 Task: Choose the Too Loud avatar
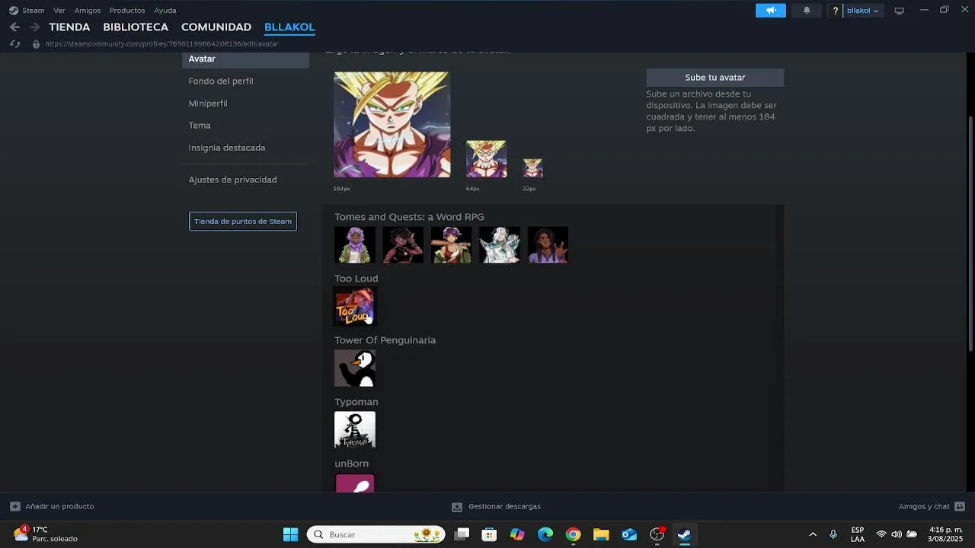[355, 306]
